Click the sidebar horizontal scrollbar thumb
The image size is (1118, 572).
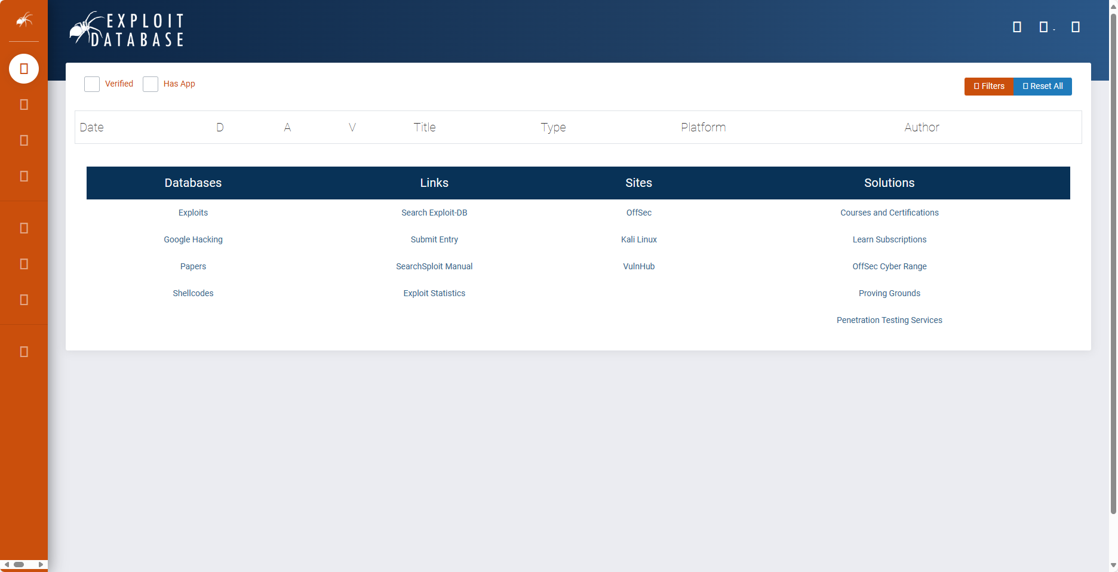point(19,564)
